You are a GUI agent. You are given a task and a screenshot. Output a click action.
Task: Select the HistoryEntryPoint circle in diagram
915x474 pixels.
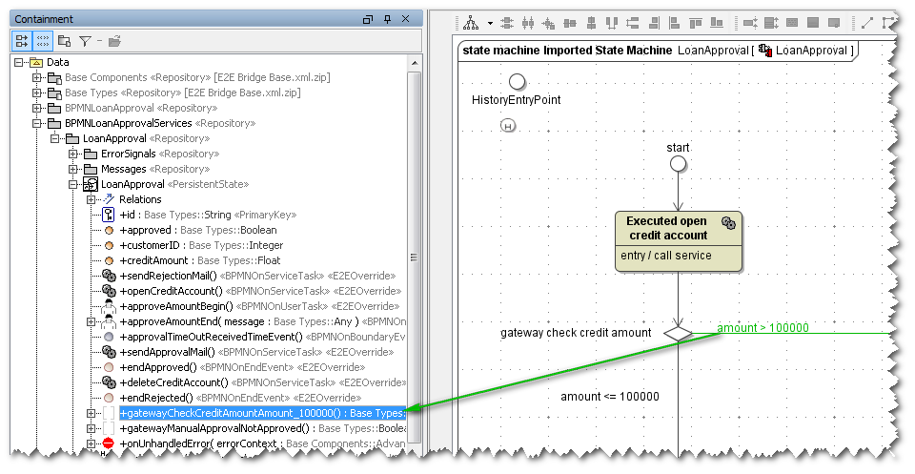click(517, 82)
